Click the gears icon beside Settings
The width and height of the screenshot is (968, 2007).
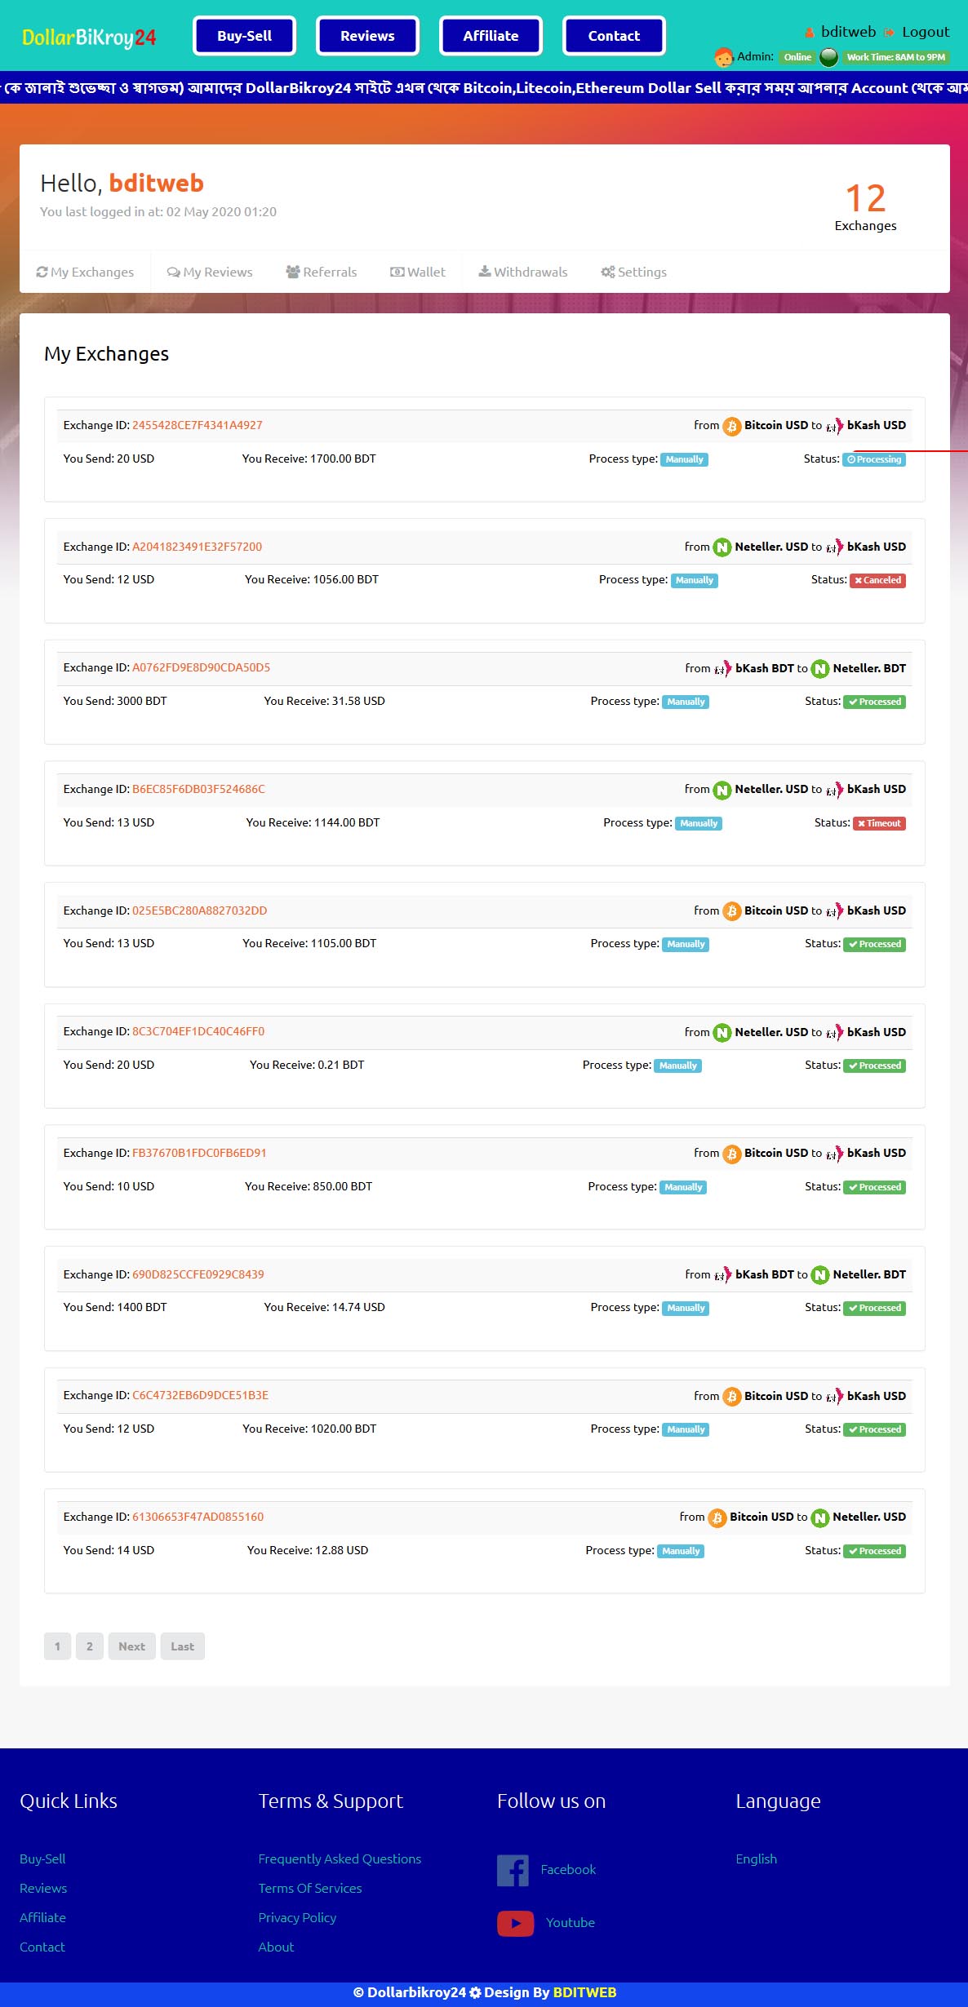coord(607,272)
